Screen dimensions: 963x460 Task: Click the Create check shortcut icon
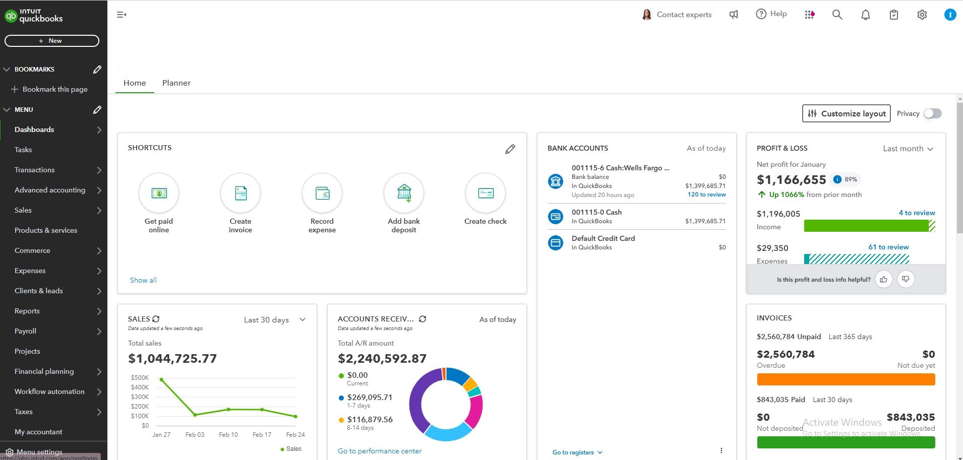[486, 193]
